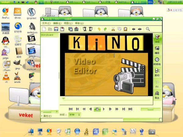183x137 pixels.
Task: Open the text file icon on the desktop
Action: coord(48,12)
